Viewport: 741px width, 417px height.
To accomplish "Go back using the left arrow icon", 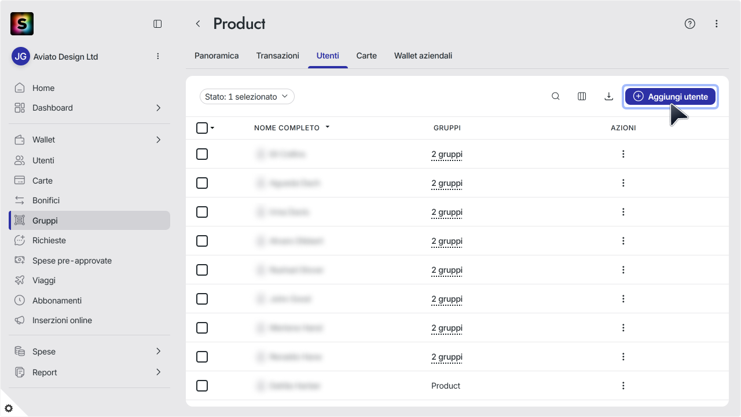I will [198, 24].
